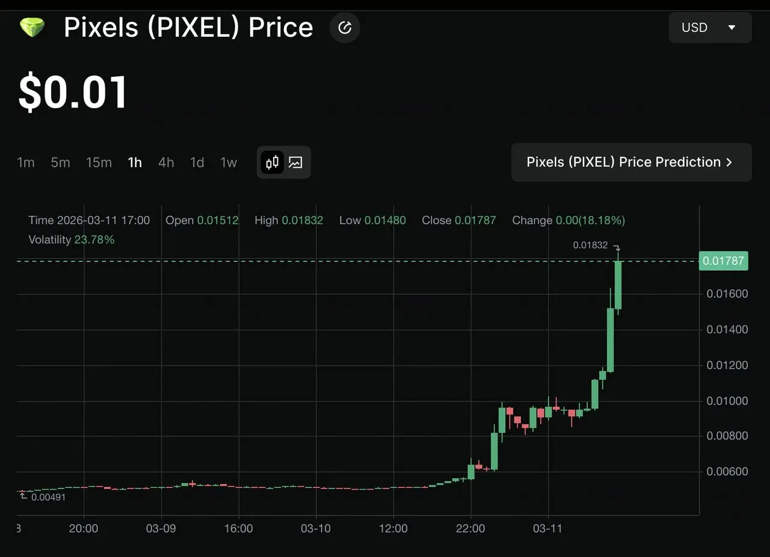
Task: Click the USD dropdown caret icon
Action: 731,27
